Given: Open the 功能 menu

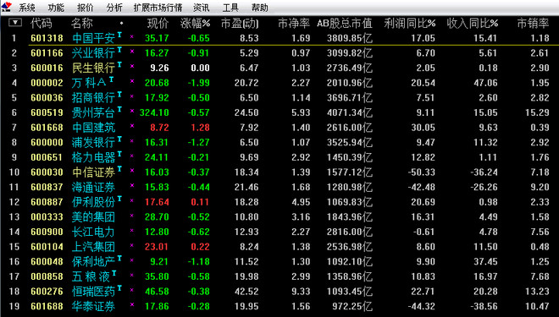Looking at the screenshot, I should click(57, 8).
